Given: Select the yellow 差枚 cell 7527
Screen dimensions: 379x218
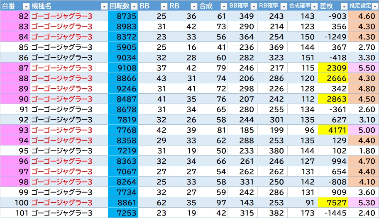Looking at the screenshot, I should 333,203.
